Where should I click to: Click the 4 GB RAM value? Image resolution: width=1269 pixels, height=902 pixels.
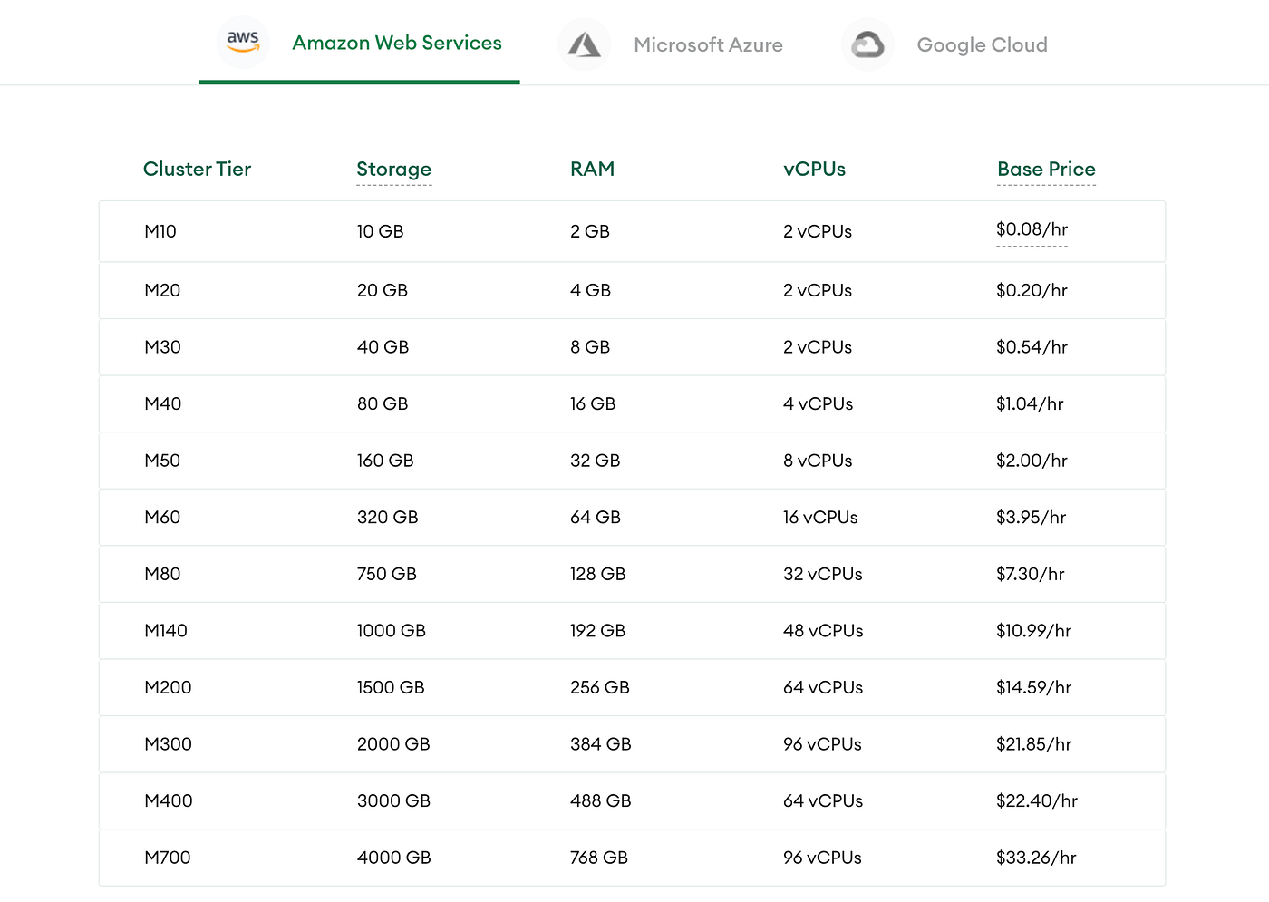click(590, 290)
